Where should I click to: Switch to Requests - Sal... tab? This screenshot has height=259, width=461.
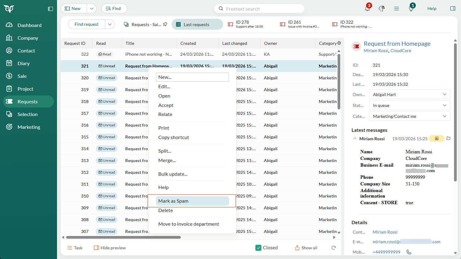[x=143, y=25]
